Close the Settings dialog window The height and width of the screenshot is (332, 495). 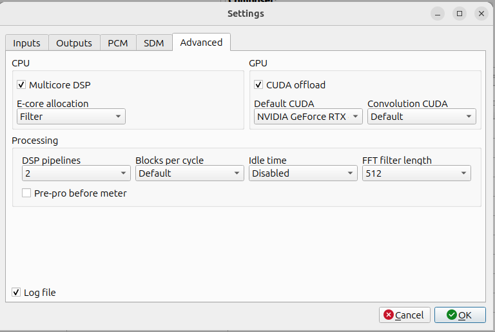click(x=480, y=14)
